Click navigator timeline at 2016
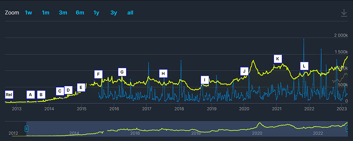353x141 pixels. 135,133
